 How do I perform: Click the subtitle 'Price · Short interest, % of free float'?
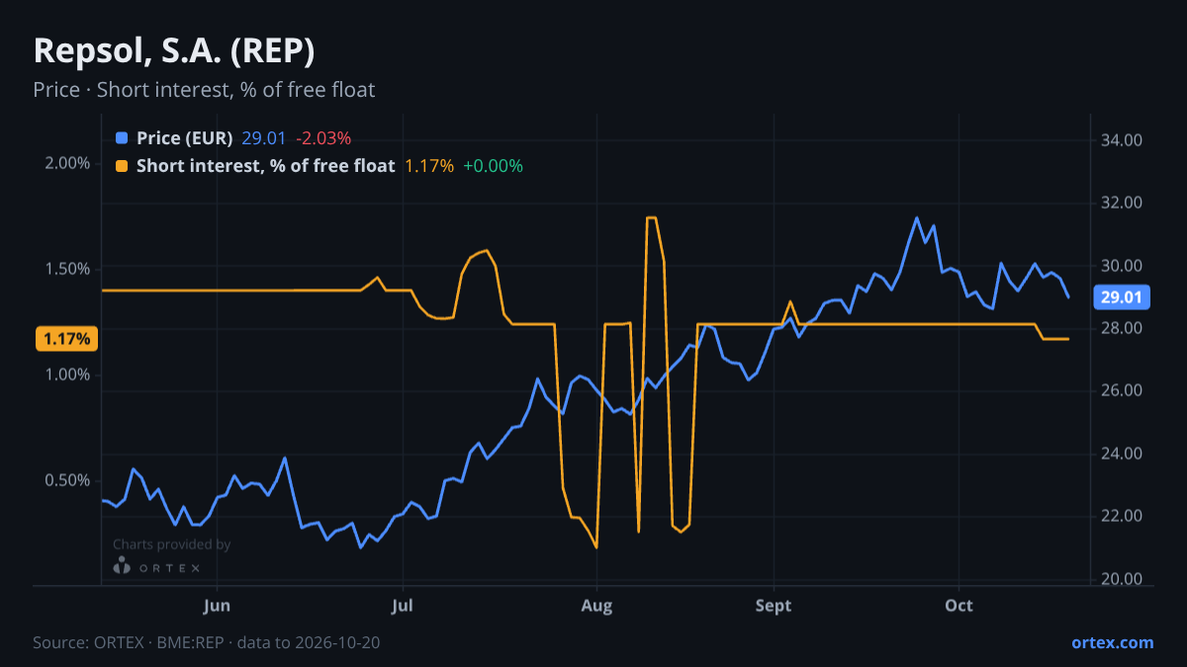pyautogui.click(x=204, y=90)
